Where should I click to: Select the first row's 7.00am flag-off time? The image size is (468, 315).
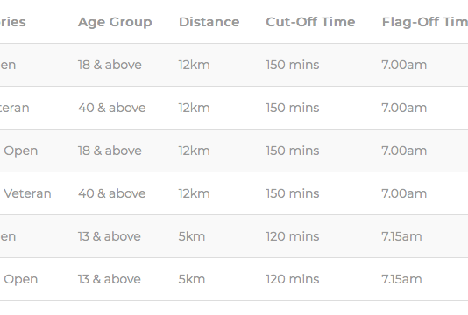(404, 65)
